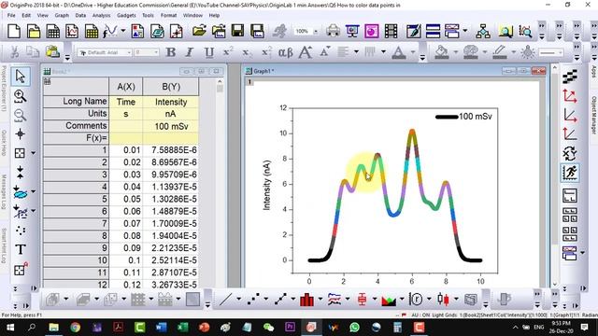Open Excel from the taskbar
Image resolution: width=598 pixels, height=336 pixels.
click(183, 328)
